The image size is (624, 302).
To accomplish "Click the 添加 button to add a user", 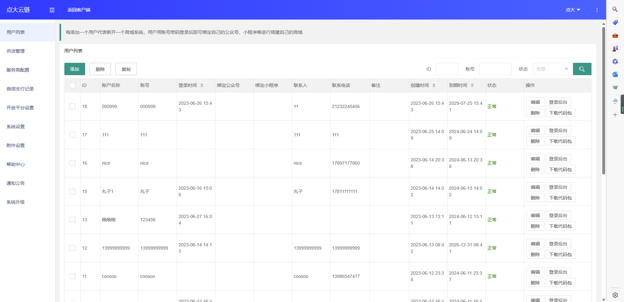I will [x=74, y=69].
